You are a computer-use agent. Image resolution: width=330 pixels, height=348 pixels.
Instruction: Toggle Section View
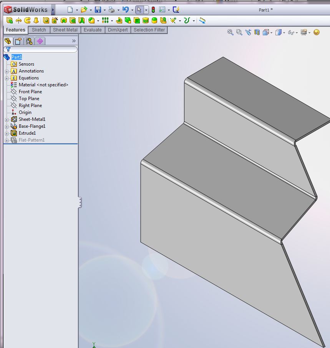click(257, 32)
